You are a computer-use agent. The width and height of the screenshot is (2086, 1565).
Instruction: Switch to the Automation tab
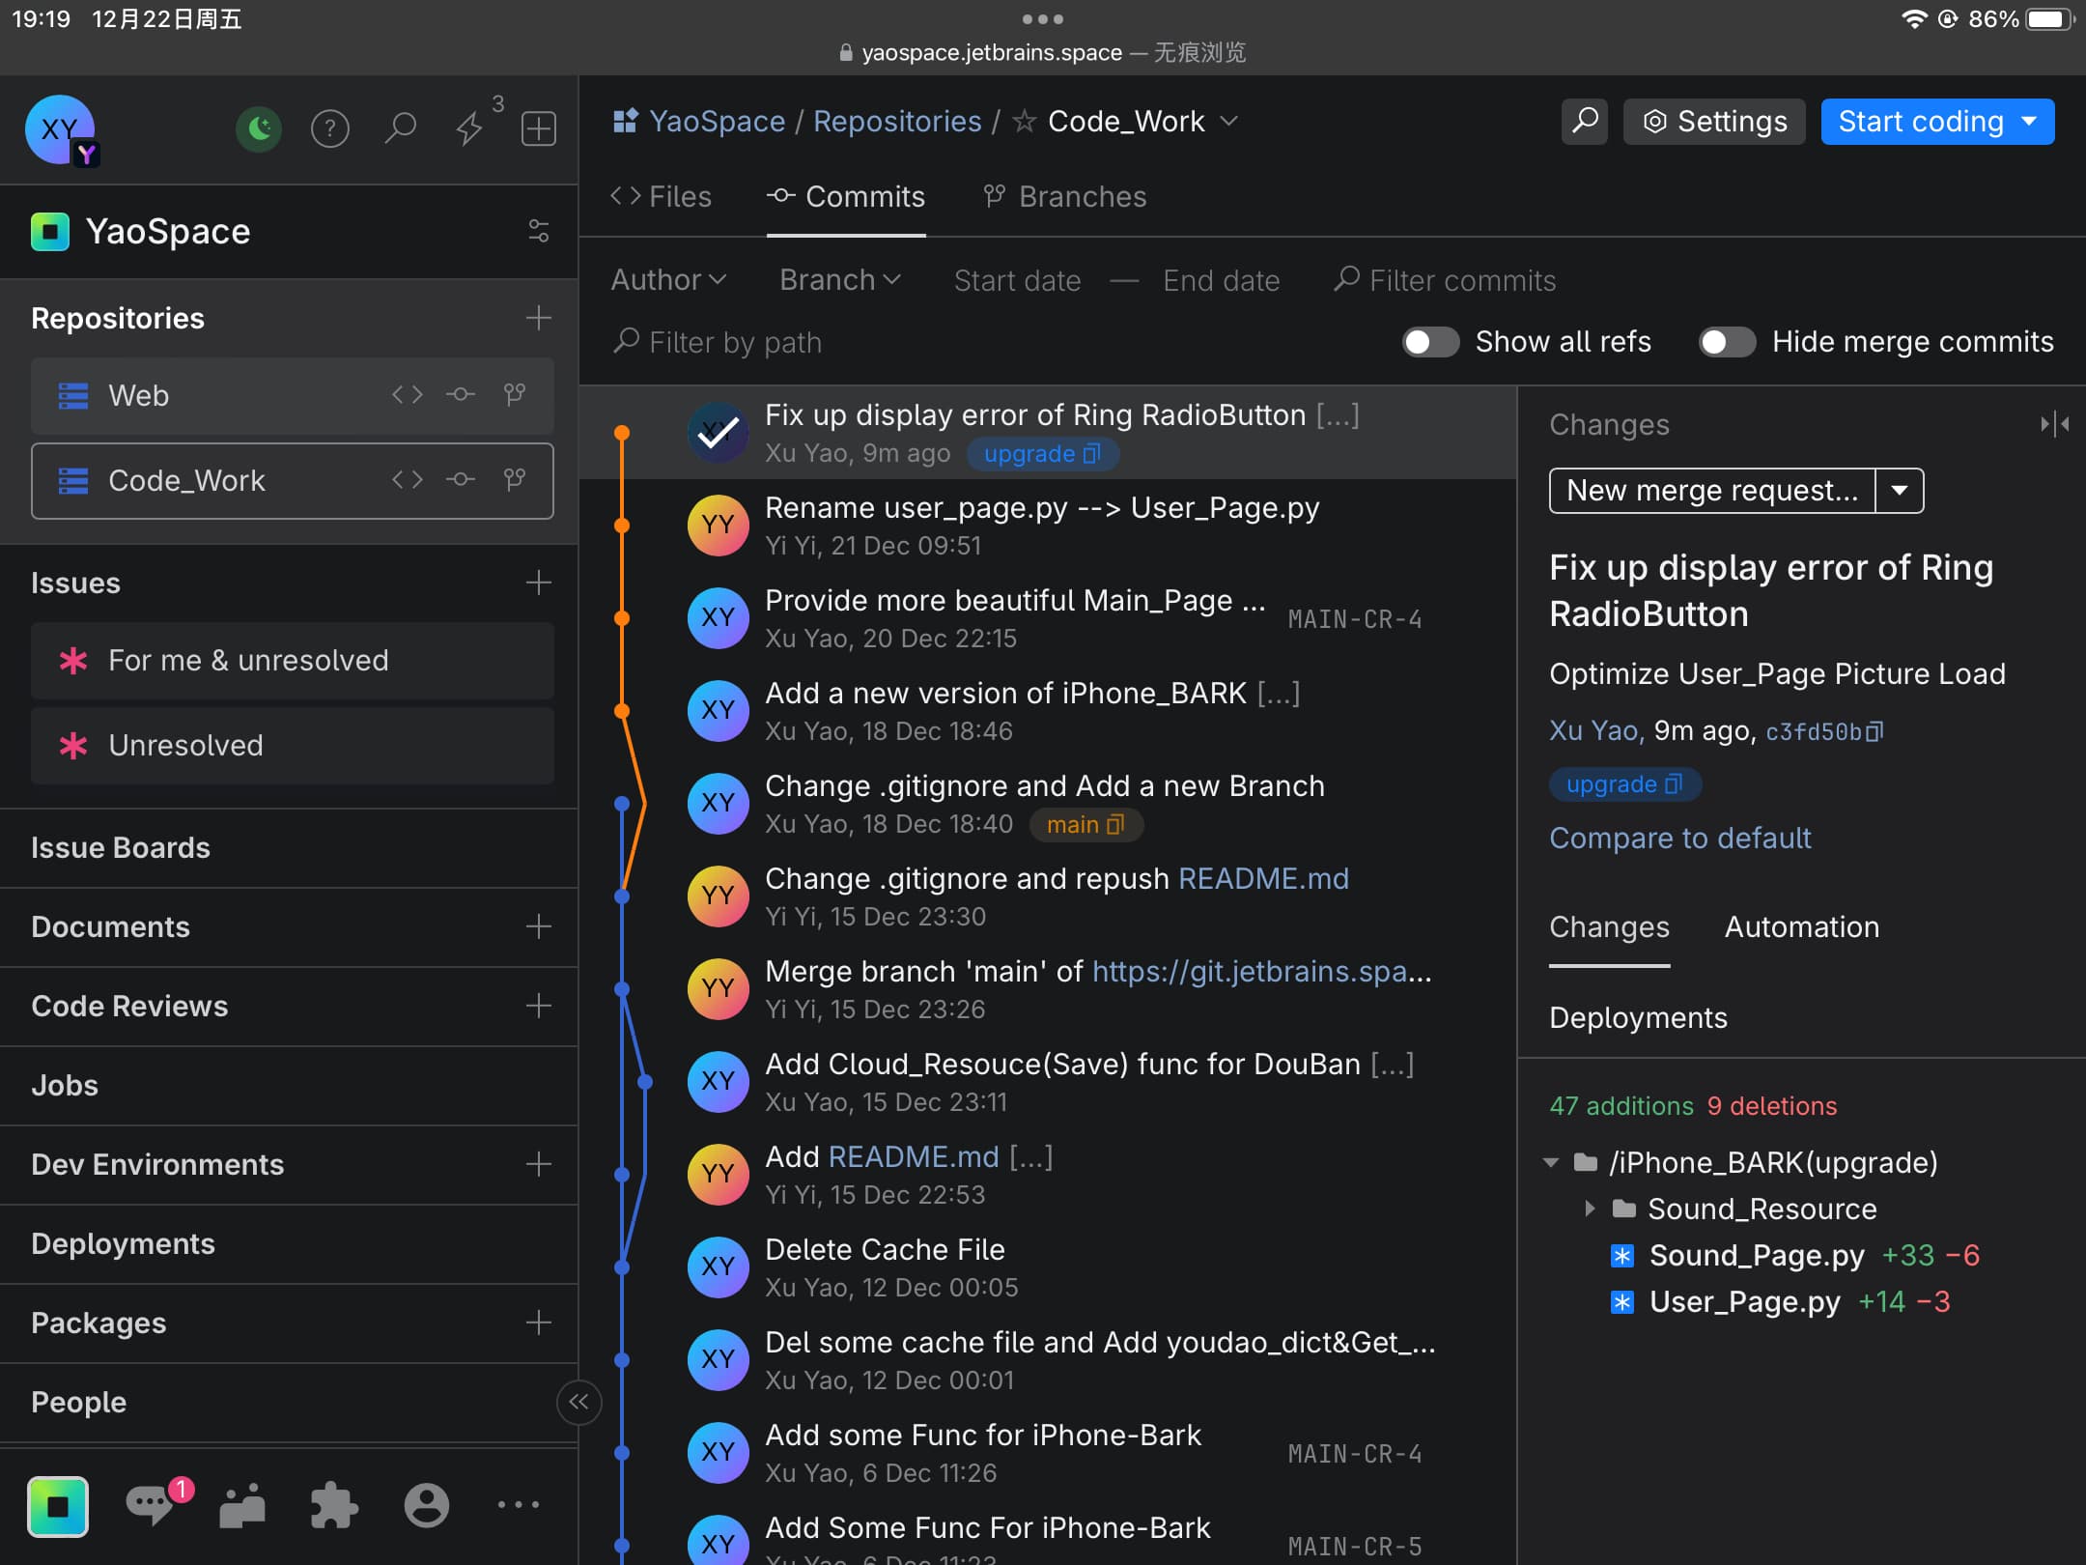click(x=1801, y=927)
